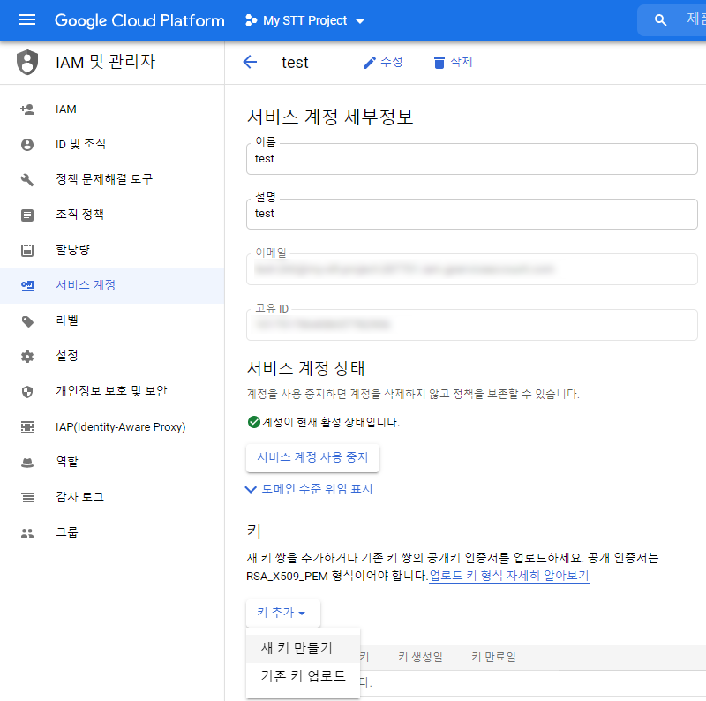Select 서비스 계정 in sidebar
706x701 pixels.
point(113,285)
